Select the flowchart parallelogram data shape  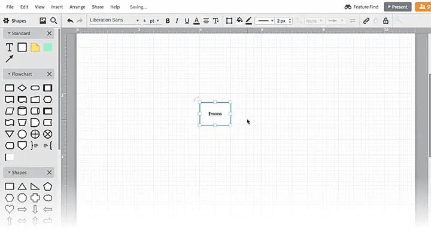click(x=10, y=111)
